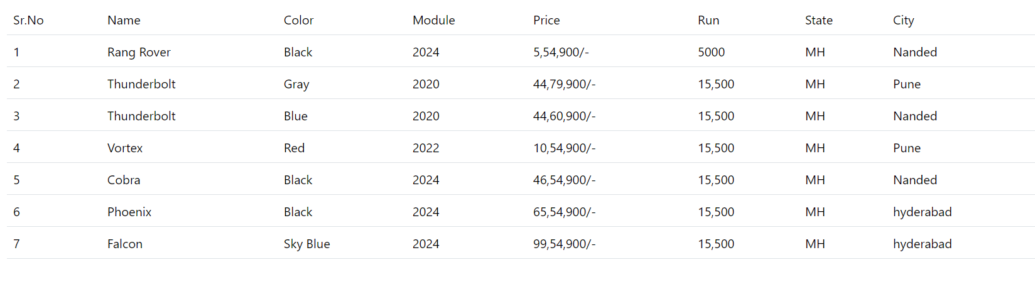Click the Gray color cell
The image size is (1035, 292).
click(x=296, y=84)
